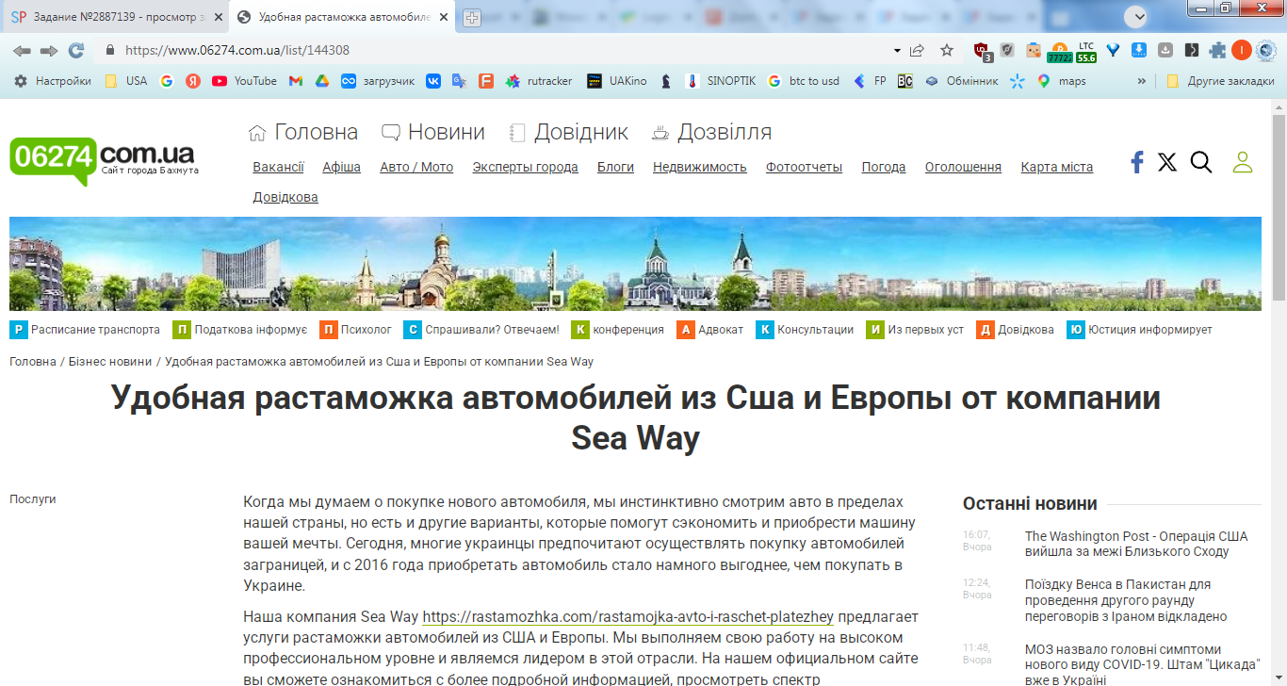Open the Бізнес новини breadcrumb
This screenshot has width=1287, height=686.
point(109,362)
